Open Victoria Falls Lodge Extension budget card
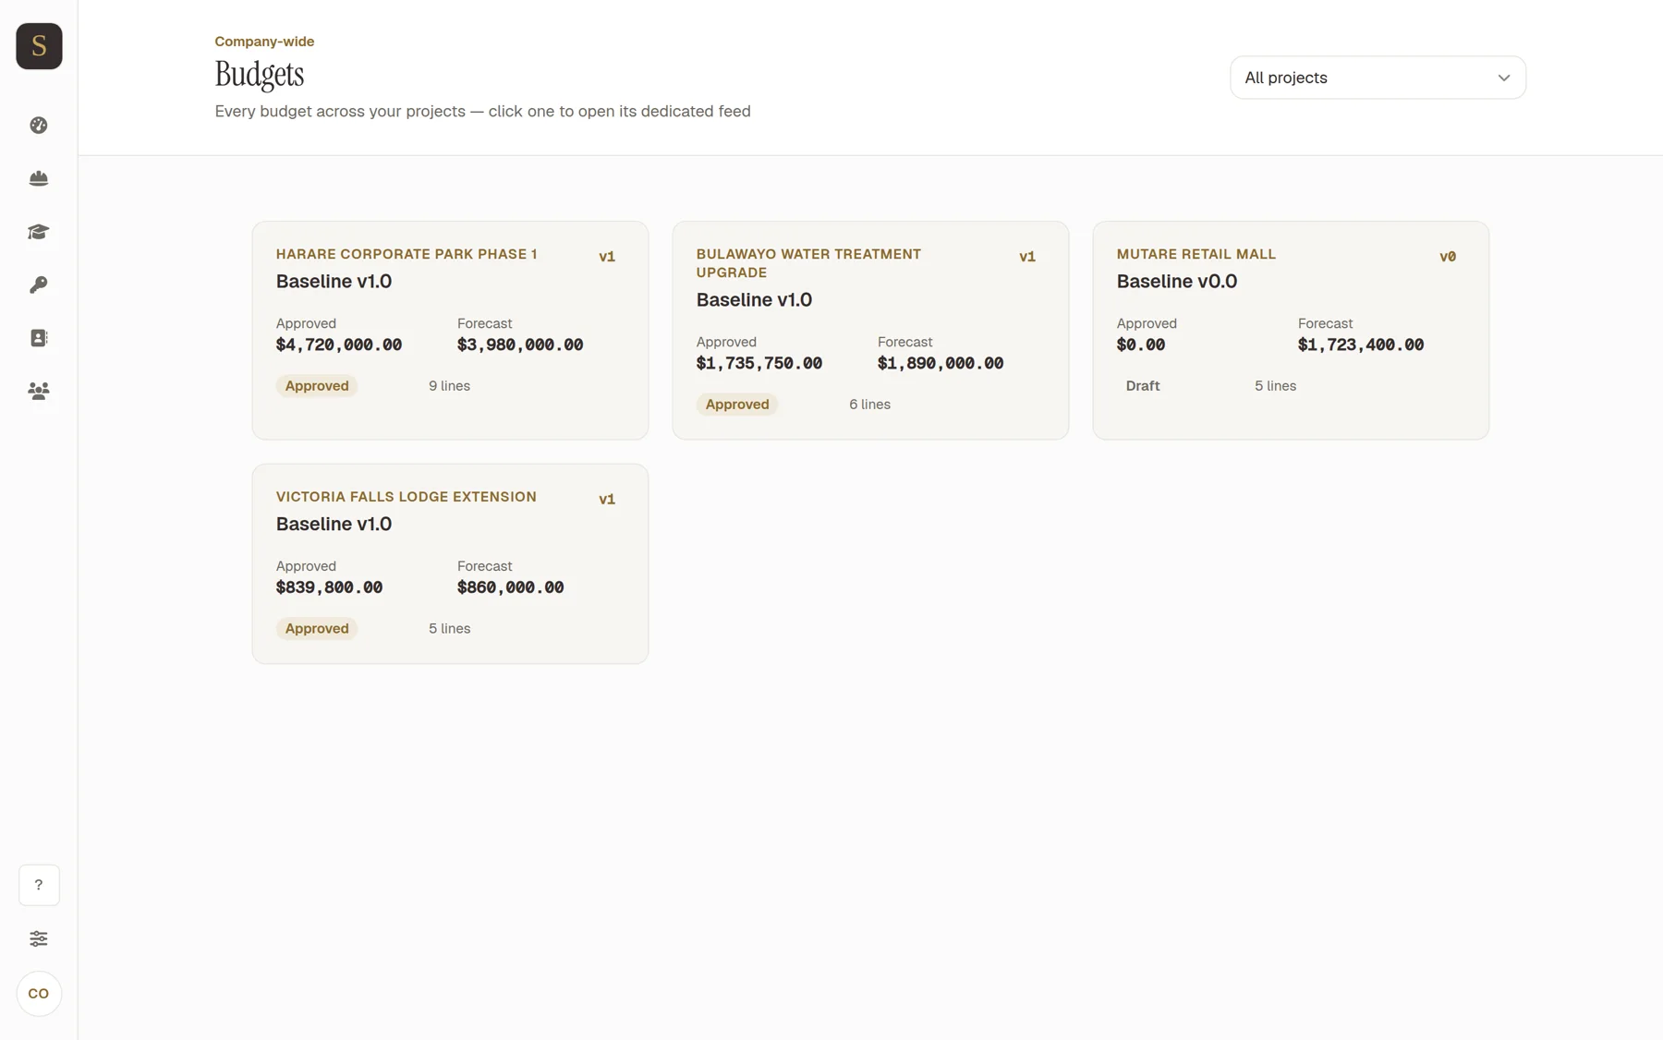The image size is (1663, 1040). coord(450,563)
